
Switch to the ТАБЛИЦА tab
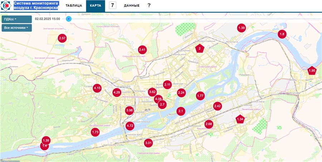click(x=74, y=6)
